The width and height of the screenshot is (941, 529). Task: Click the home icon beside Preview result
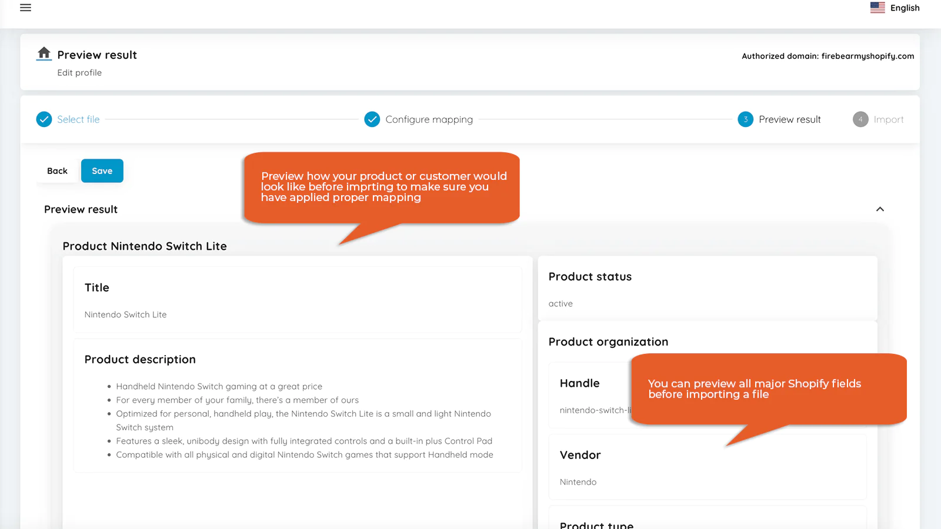tap(44, 53)
